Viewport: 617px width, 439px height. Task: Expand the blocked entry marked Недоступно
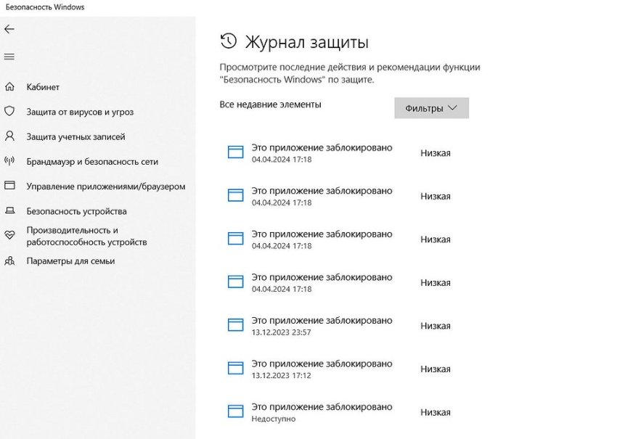tap(322, 411)
